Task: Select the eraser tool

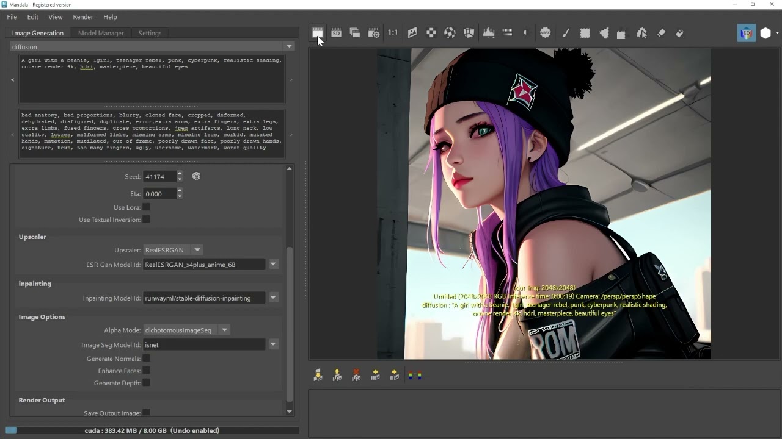Action: [x=661, y=33]
